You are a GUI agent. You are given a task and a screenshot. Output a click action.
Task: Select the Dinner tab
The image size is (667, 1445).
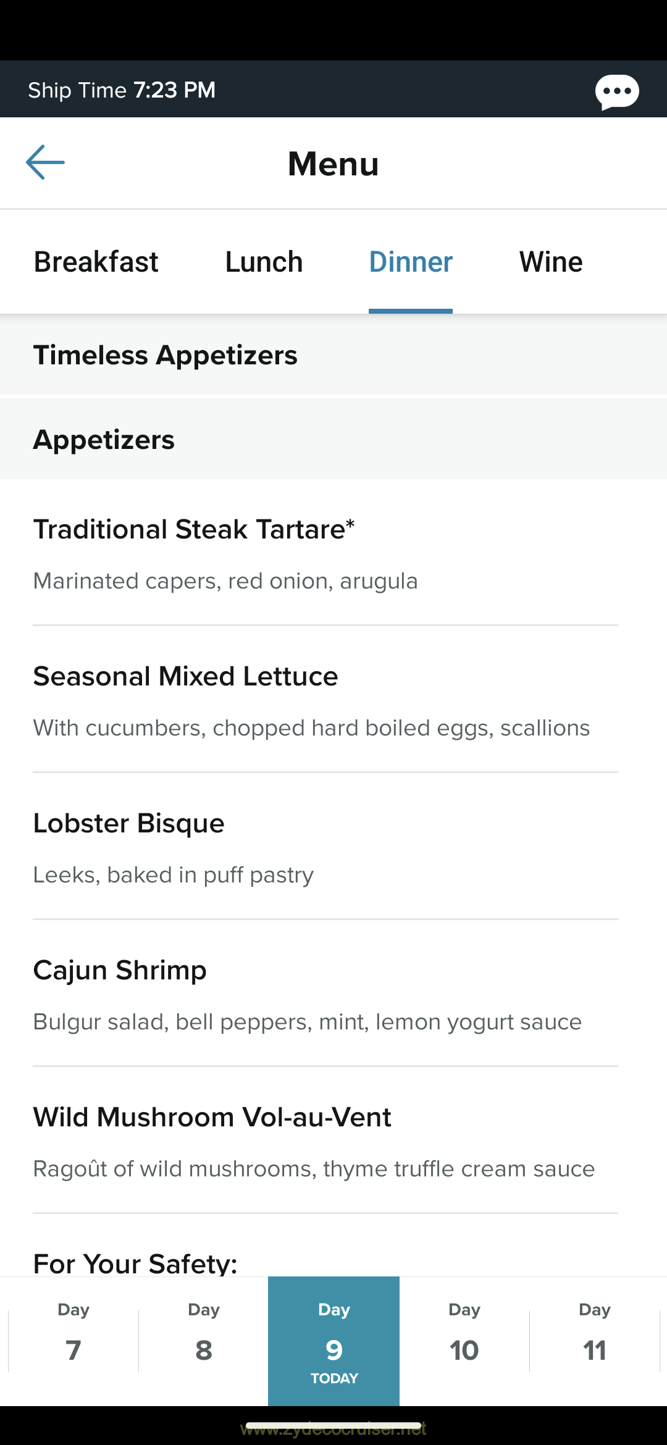[x=411, y=262]
